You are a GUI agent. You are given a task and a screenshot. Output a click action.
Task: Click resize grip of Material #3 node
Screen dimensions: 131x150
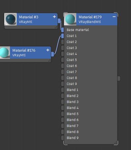point(56,27)
